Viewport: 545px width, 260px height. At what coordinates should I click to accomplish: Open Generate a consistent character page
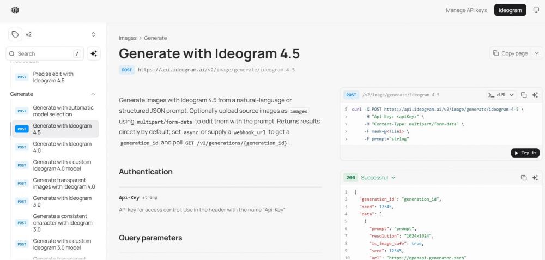coord(55,223)
